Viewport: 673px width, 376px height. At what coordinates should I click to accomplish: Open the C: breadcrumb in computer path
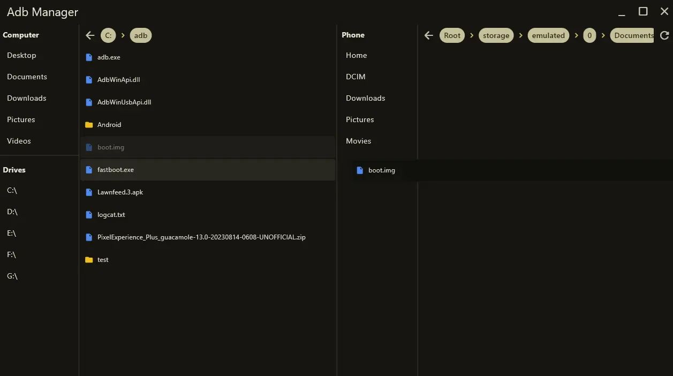(x=108, y=35)
